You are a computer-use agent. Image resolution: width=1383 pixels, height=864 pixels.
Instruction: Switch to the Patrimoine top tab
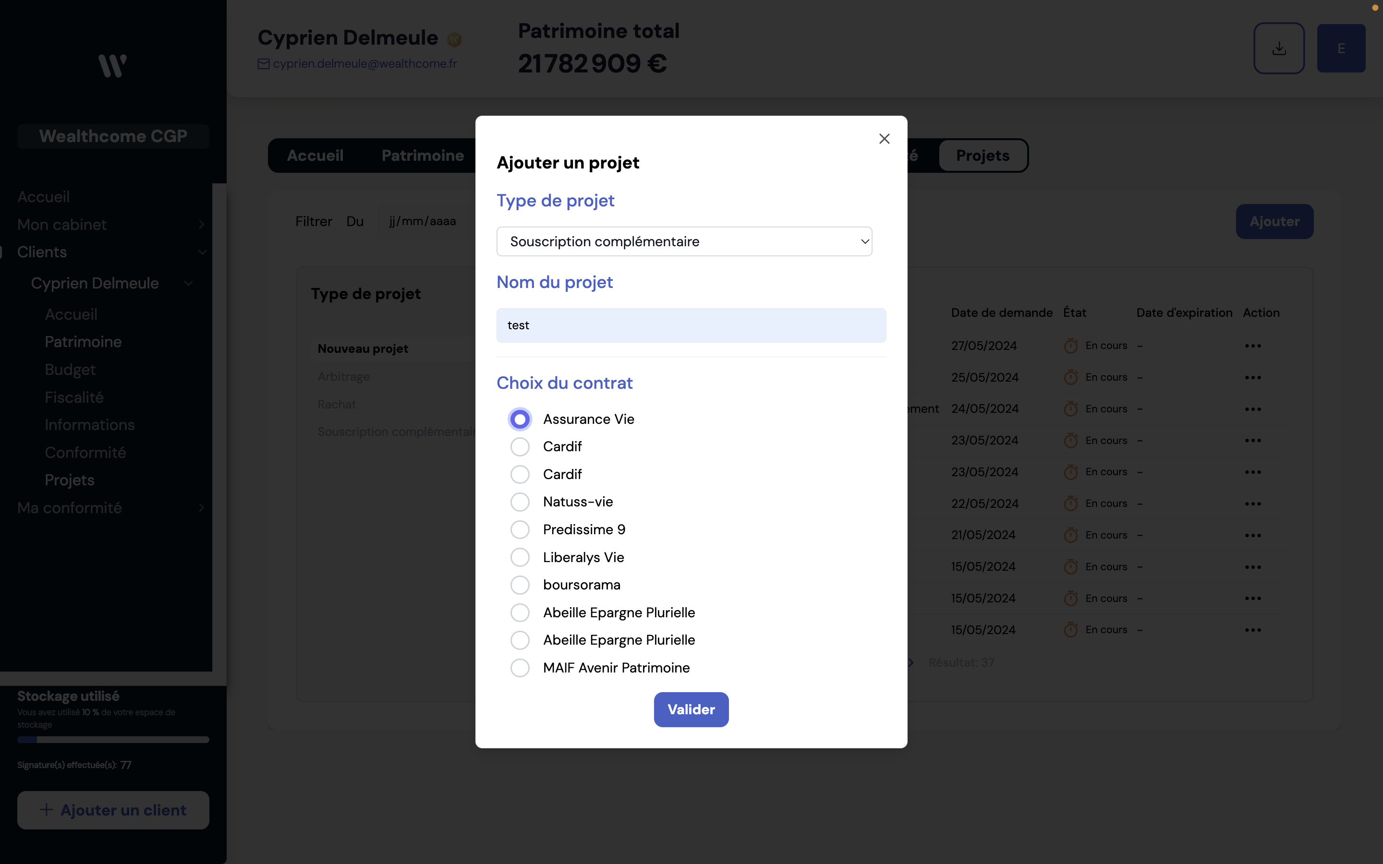[x=422, y=156]
